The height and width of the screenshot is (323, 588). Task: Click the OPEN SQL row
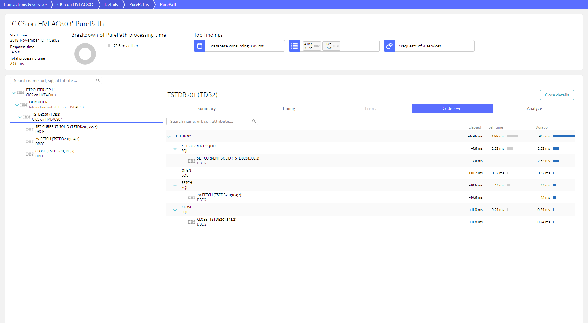click(x=371, y=173)
